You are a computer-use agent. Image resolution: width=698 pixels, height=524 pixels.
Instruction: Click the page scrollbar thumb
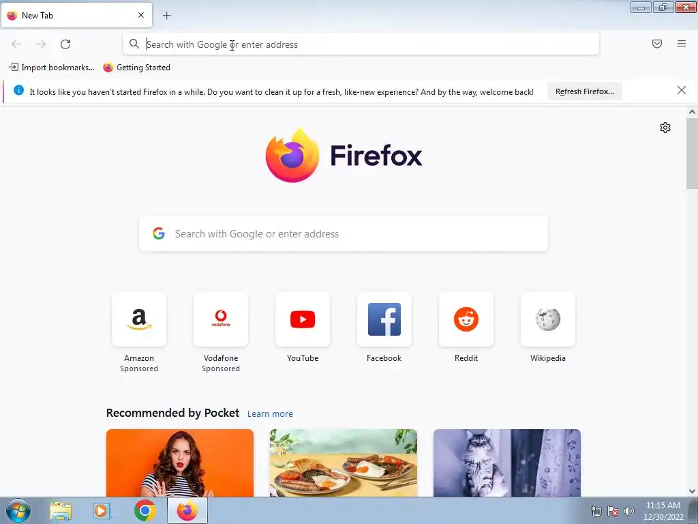click(x=692, y=154)
